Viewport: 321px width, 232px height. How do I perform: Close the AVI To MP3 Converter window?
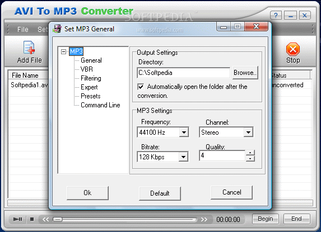click(x=305, y=15)
